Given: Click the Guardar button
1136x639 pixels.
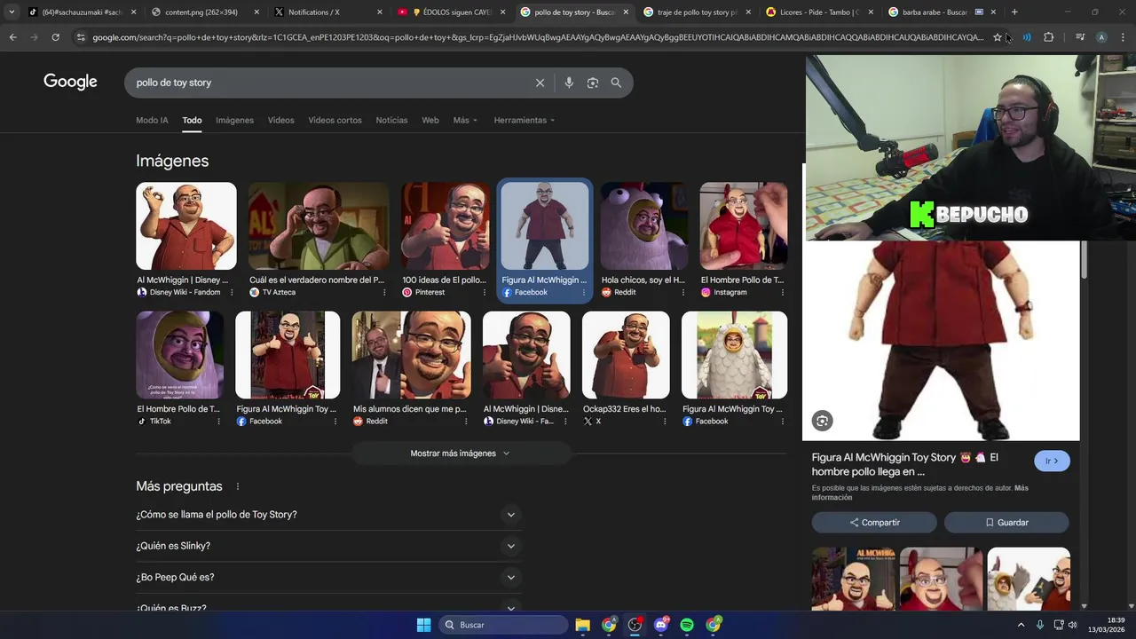Looking at the screenshot, I should (x=1006, y=523).
